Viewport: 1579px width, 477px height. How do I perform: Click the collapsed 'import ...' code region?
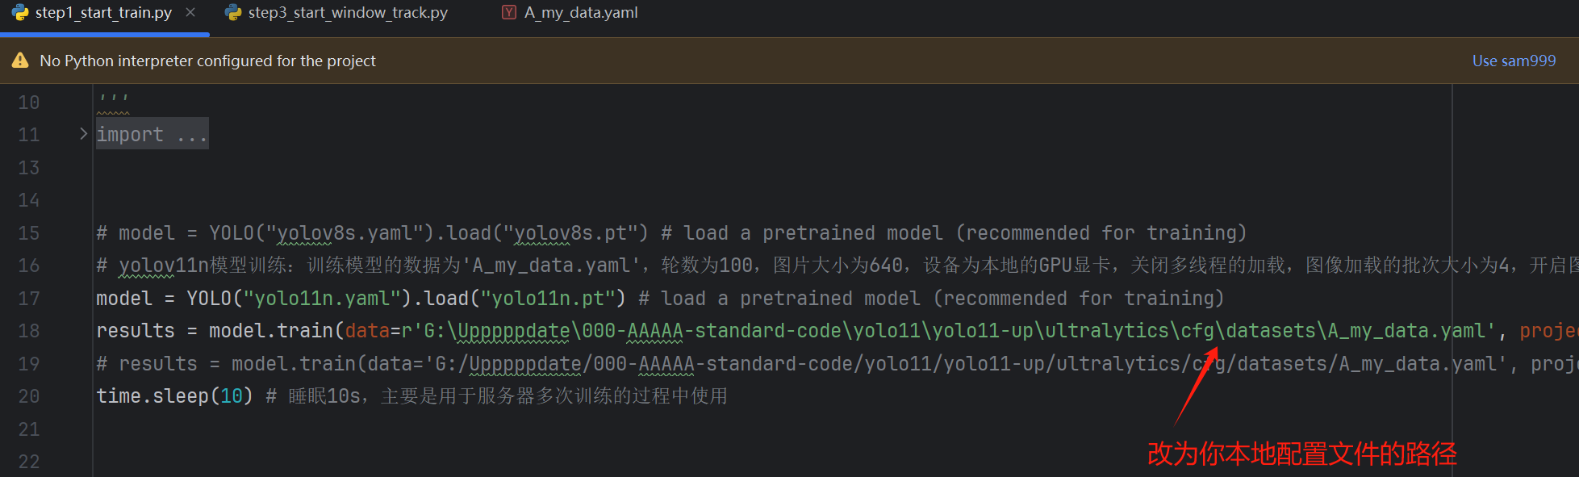pos(152,134)
